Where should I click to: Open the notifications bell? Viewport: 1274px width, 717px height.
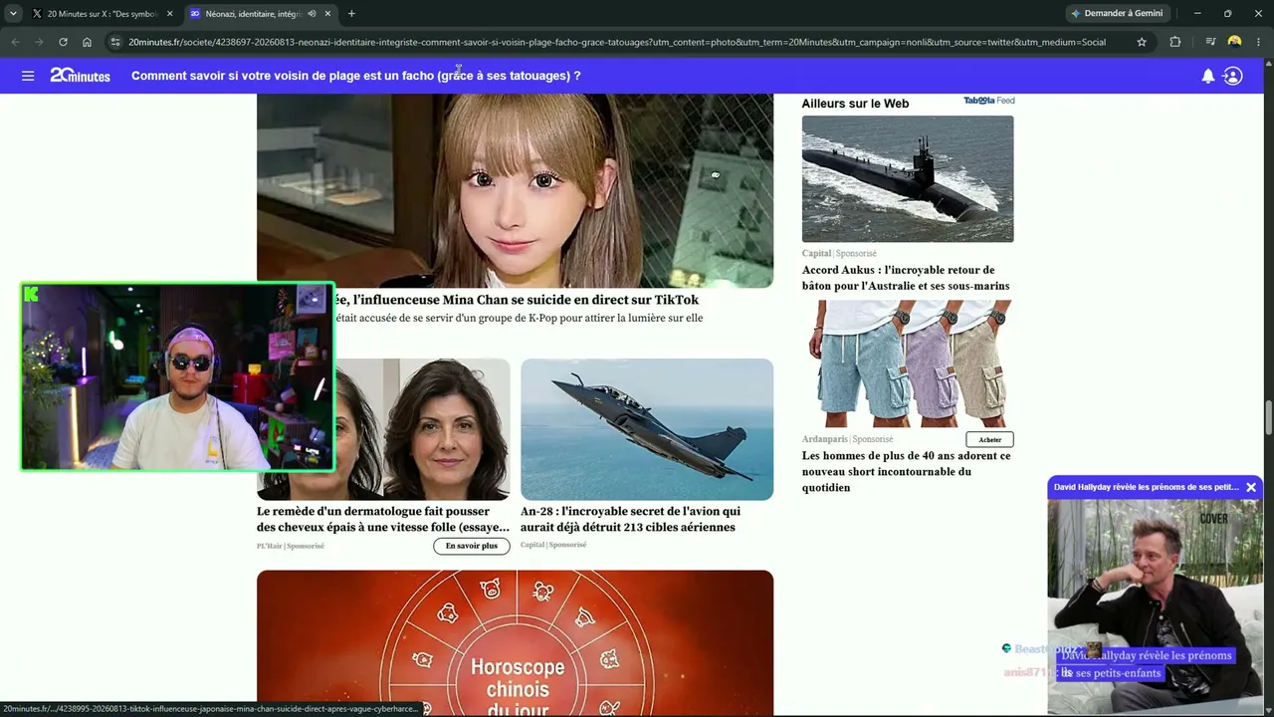click(x=1207, y=76)
